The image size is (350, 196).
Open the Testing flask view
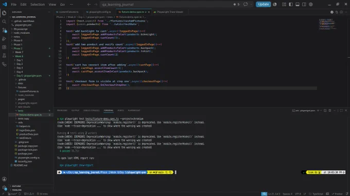coord(4,55)
